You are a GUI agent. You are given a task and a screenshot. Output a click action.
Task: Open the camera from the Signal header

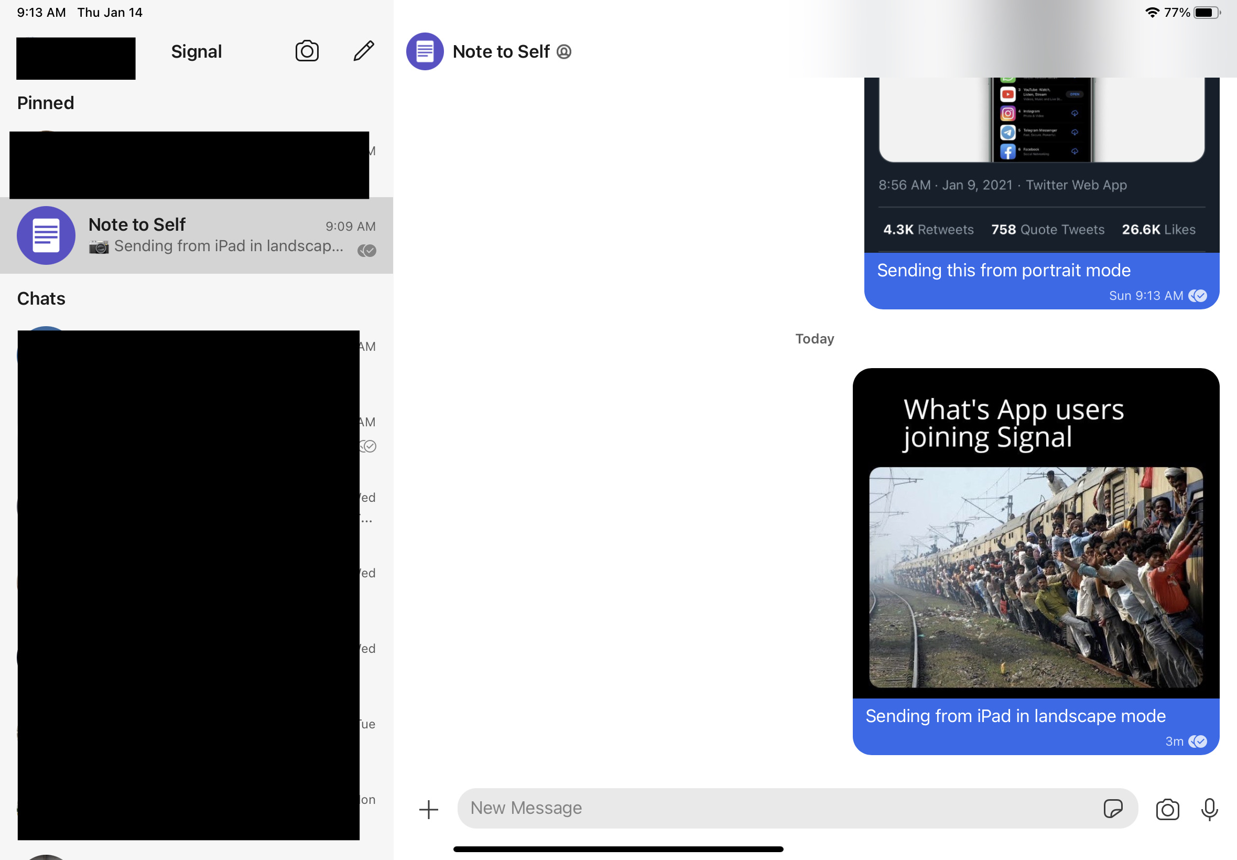pos(307,51)
